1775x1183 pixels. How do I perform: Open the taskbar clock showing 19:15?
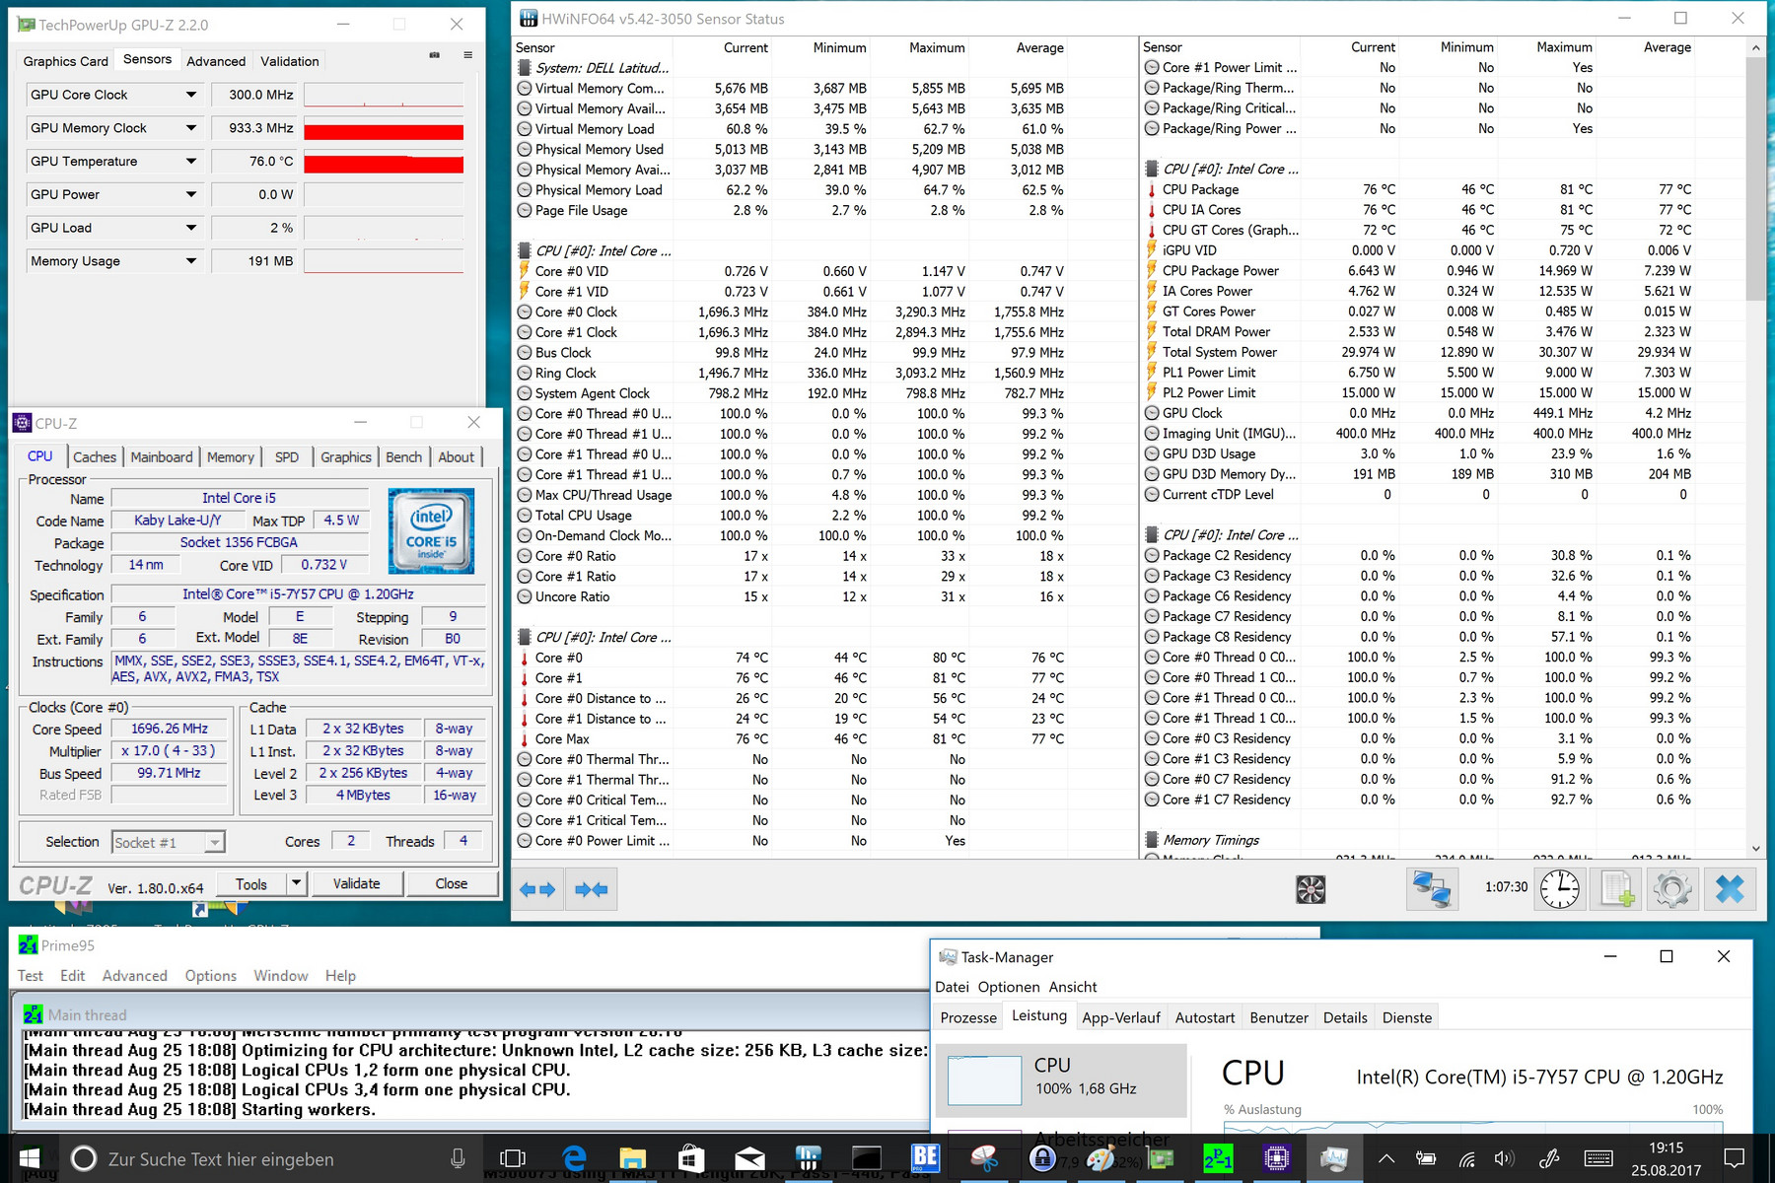pyautogui.click(x=1666, y=1158)
